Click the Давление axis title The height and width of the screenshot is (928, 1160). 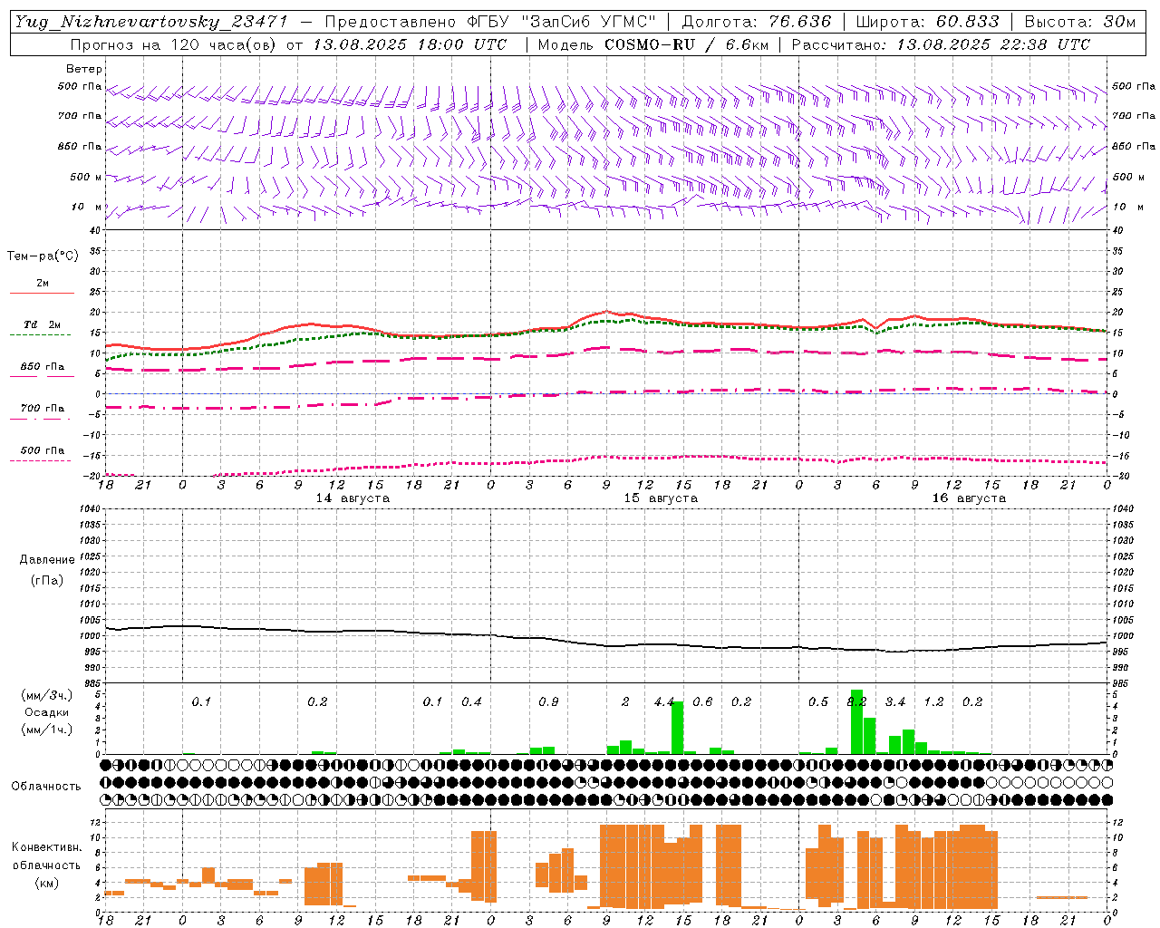tap(47, 560)
